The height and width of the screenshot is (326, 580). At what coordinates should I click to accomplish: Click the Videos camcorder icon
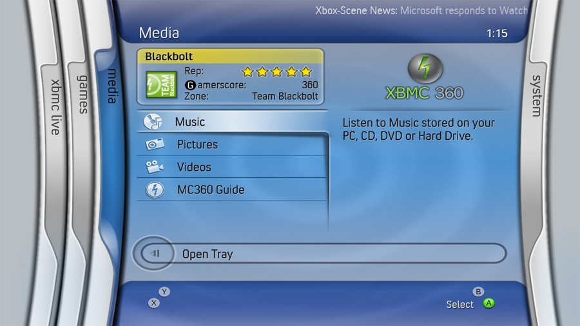pos(154,167)
